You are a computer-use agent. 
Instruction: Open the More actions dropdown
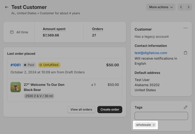pos(161,7)
